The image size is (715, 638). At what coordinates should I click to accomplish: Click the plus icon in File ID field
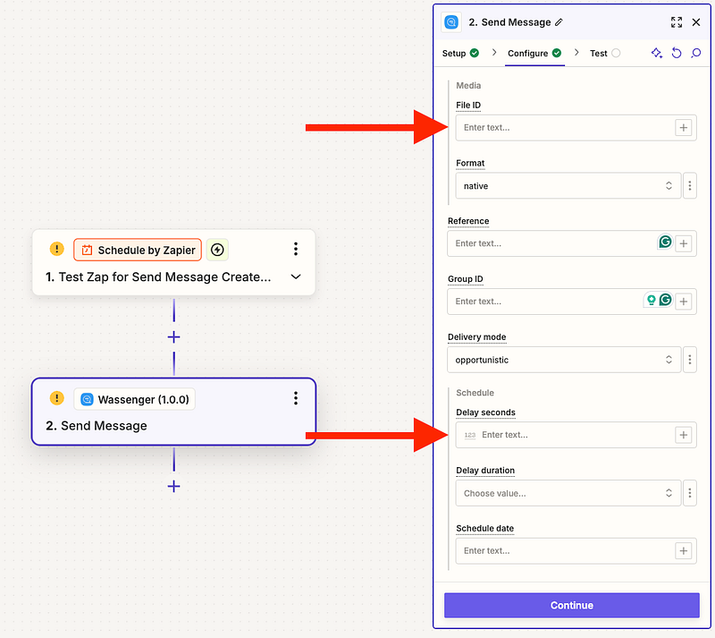(684, 128)
